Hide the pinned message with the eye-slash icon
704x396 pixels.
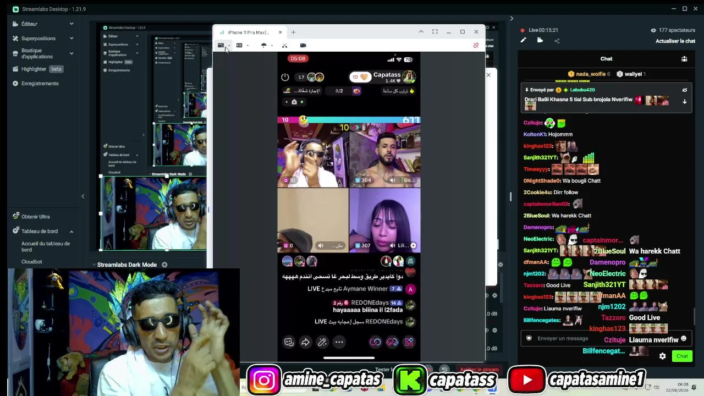click(x=685, y=90)
